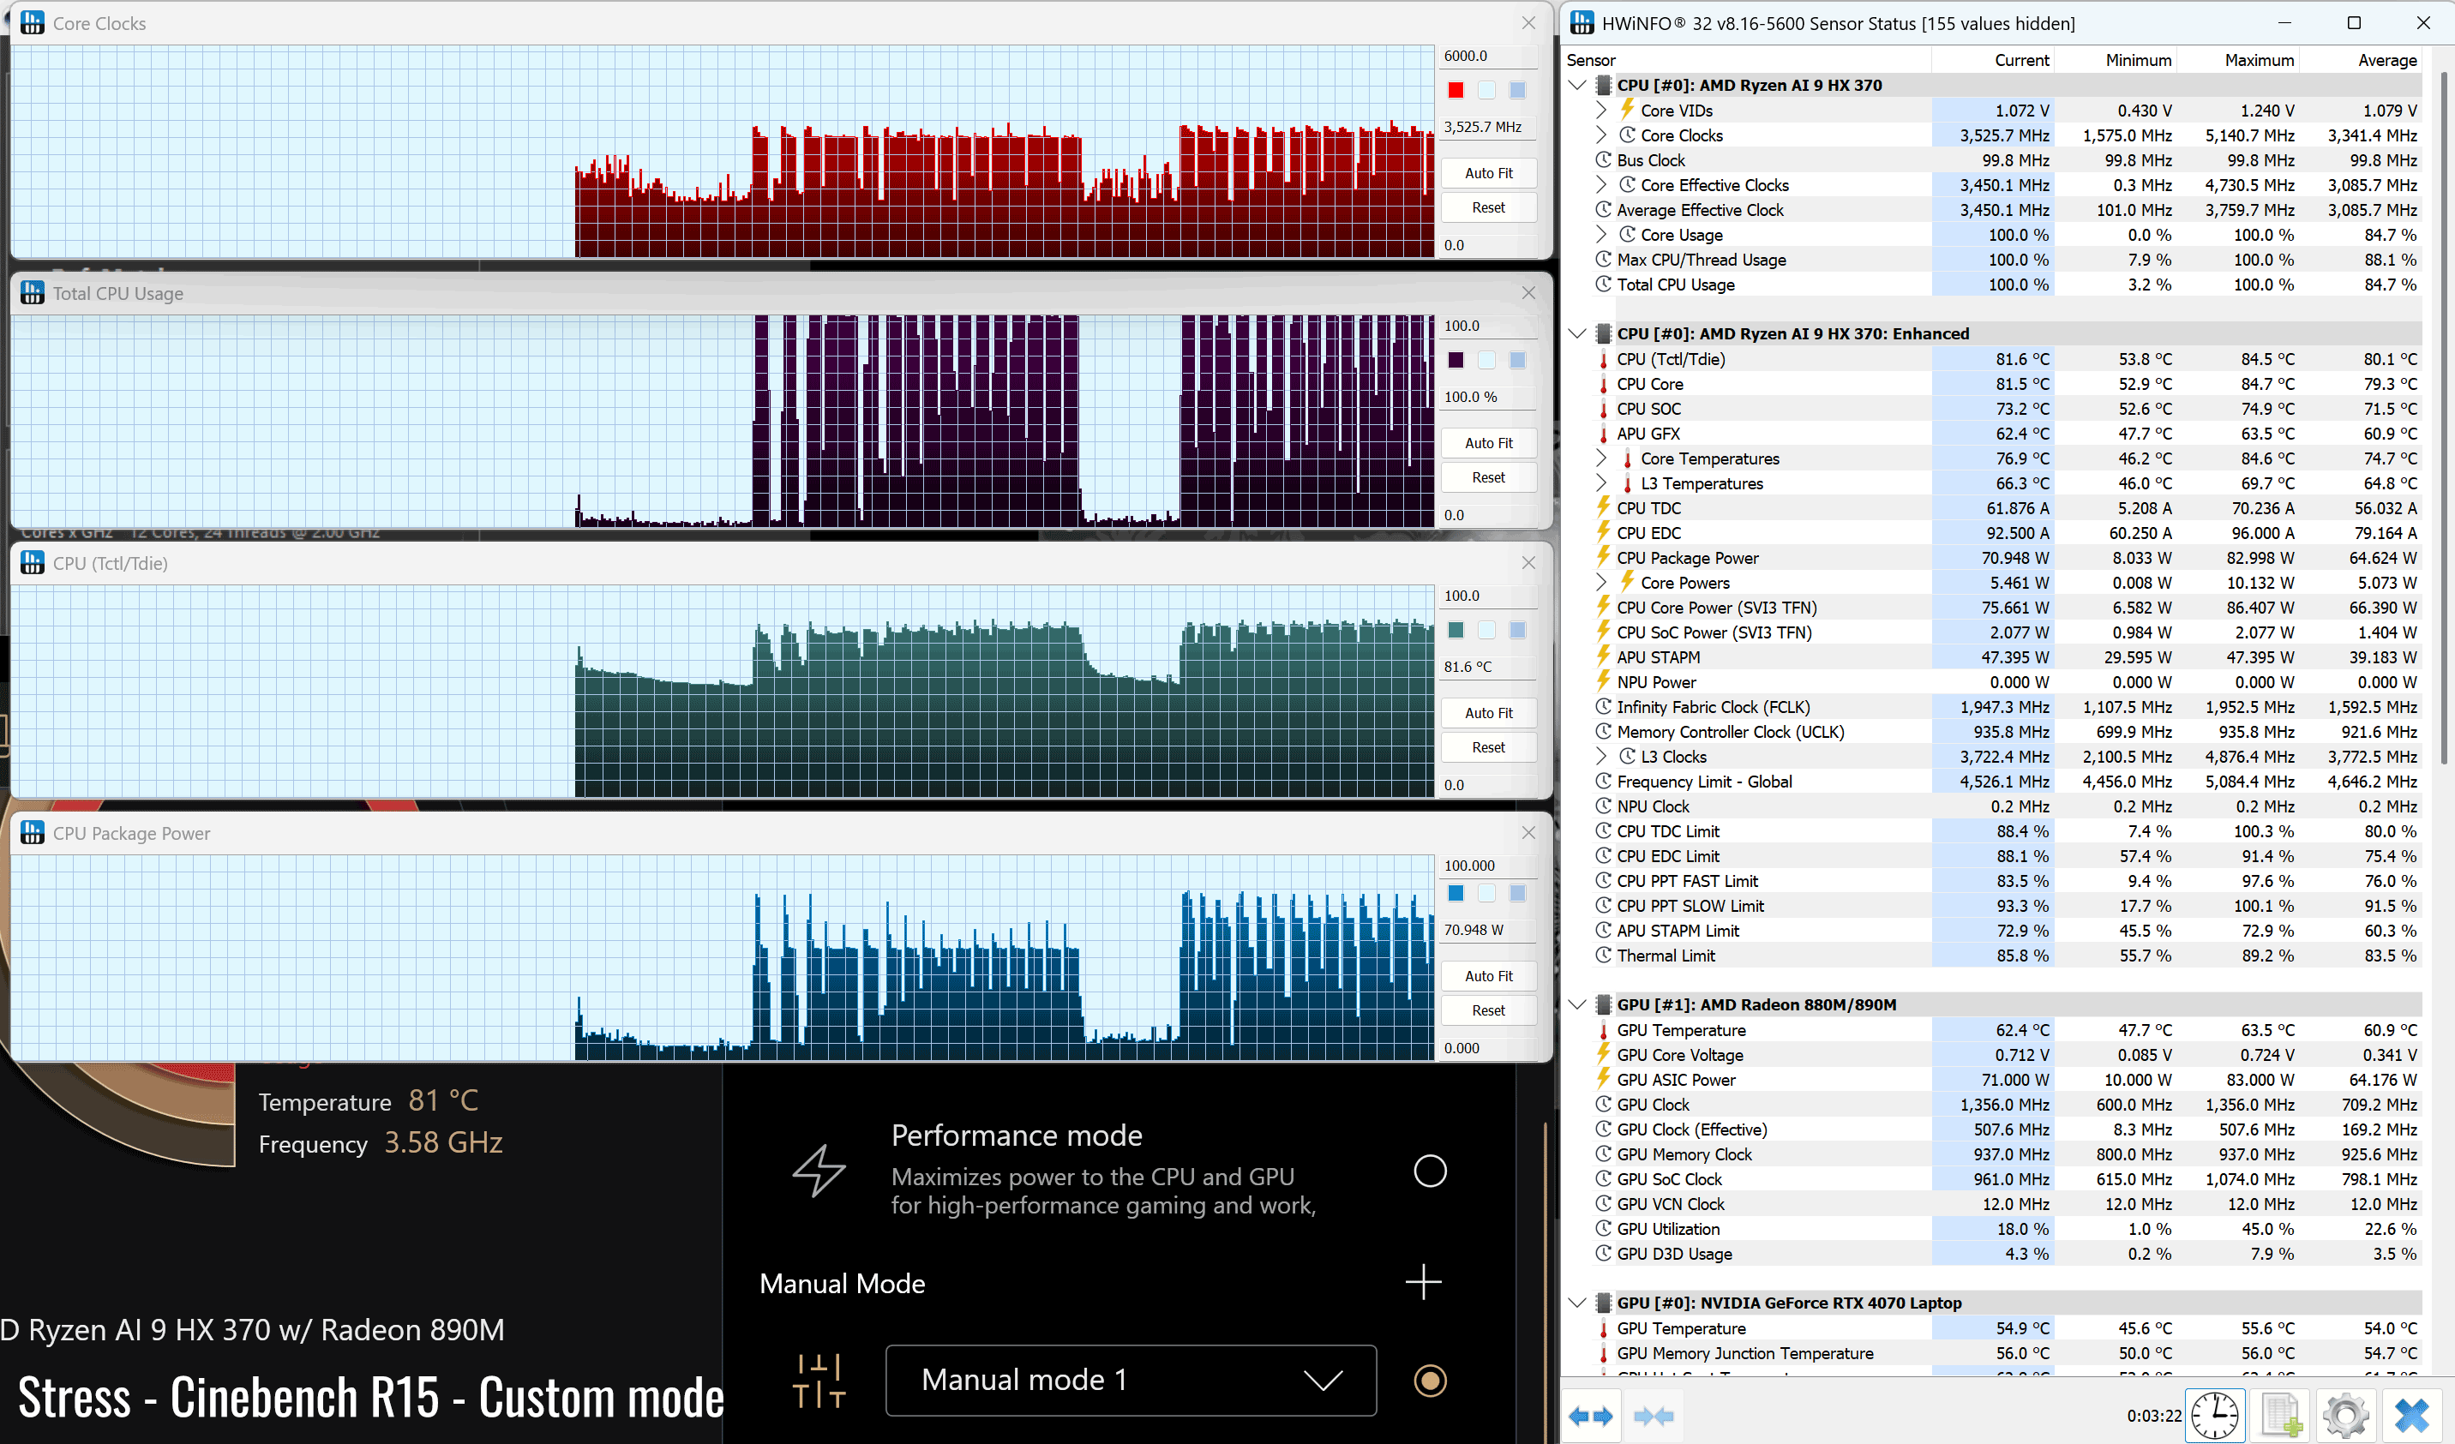Select the Infinity Fabric Clock (FCLK) row
Viewport: 2455px width, 1444px height.
(x=1992, y=707)
